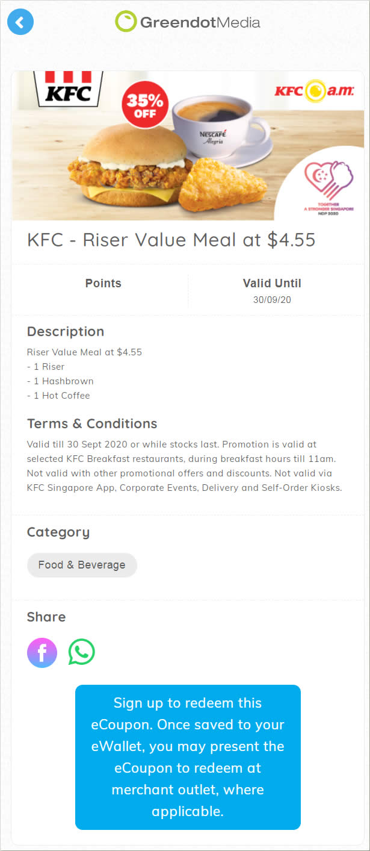Share coupon via WhatsApp icon
This screenshot has width=370, height=851.
click(82, 652)
